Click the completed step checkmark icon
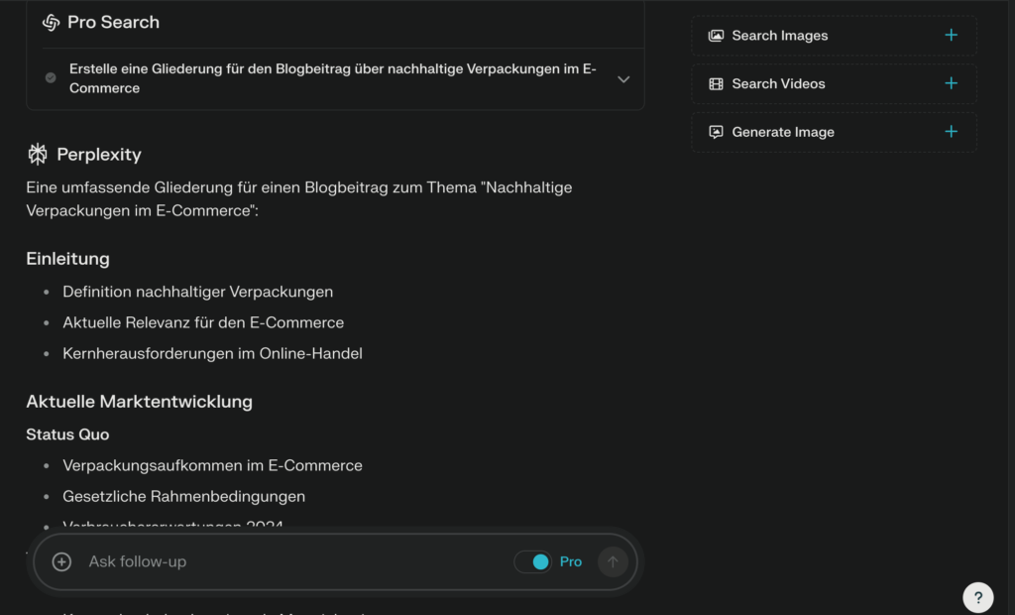 (51, 78)
